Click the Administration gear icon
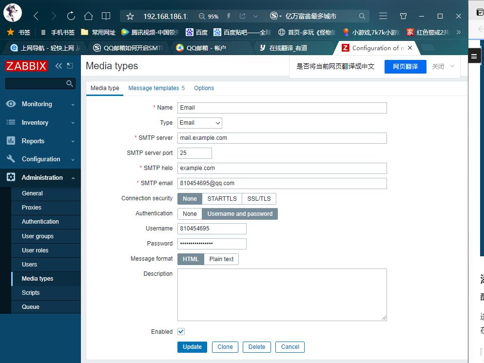This screenshot has height=363, width=484. (11, 177)
